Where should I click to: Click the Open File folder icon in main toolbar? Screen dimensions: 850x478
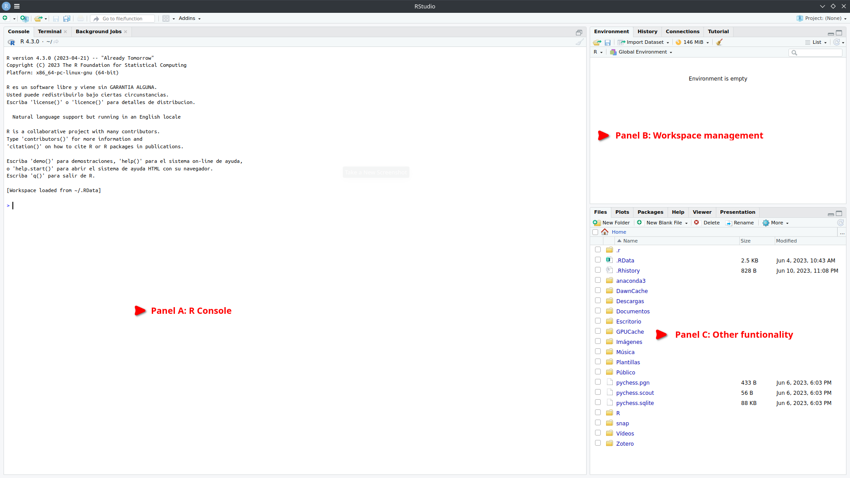pos(39,19)
